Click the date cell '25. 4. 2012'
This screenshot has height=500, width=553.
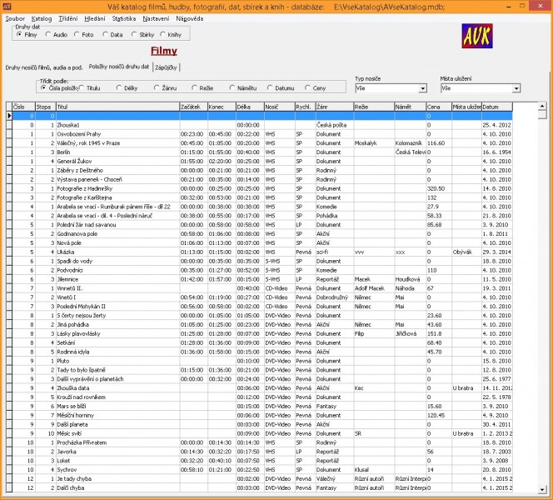497,125
